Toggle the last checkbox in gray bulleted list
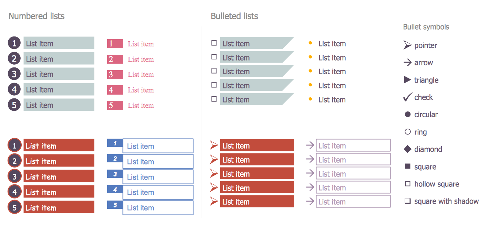The image size is (487, 226). (x=214, y=99)
